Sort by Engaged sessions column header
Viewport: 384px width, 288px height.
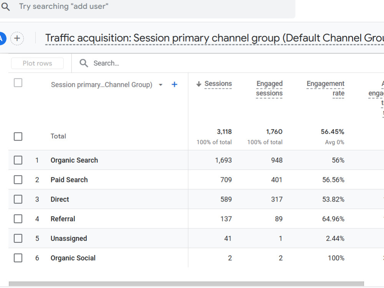click(269, 88)
